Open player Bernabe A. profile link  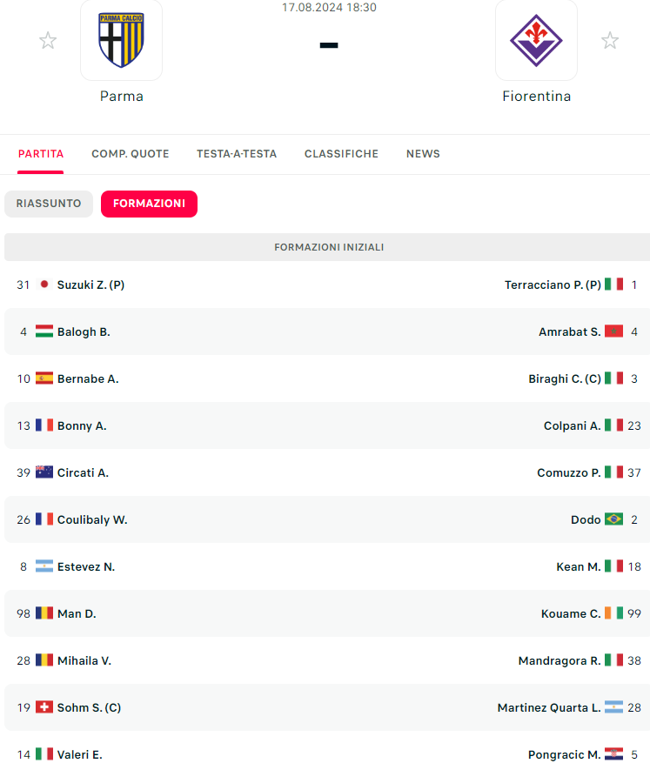[x=88, y=378]
